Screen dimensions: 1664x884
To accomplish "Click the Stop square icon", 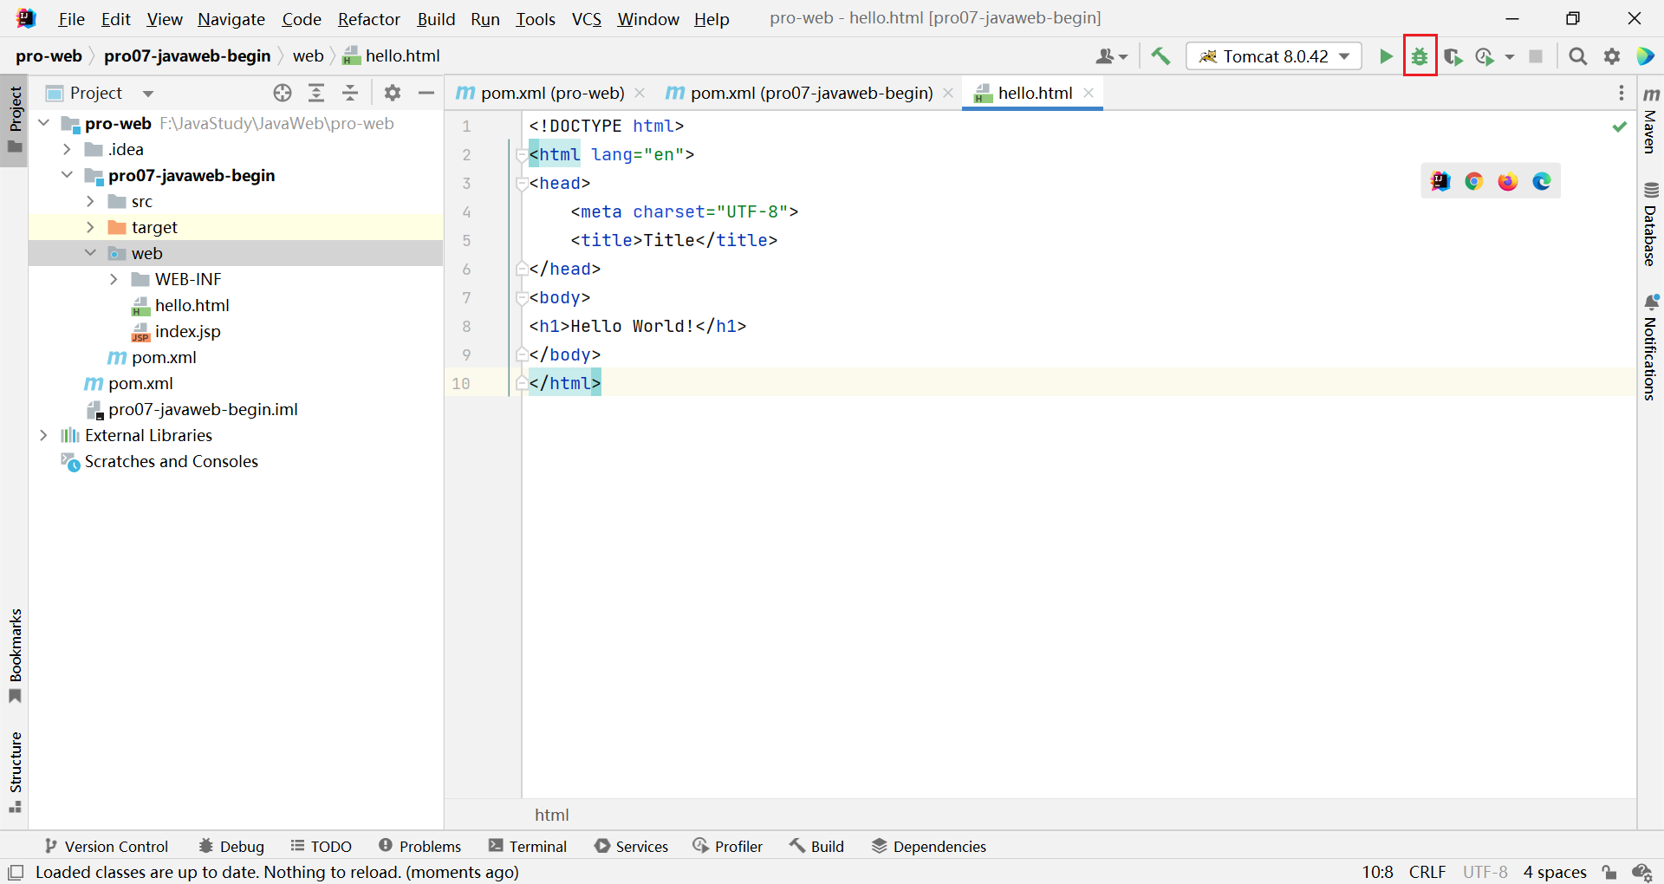I will 1536,56.
